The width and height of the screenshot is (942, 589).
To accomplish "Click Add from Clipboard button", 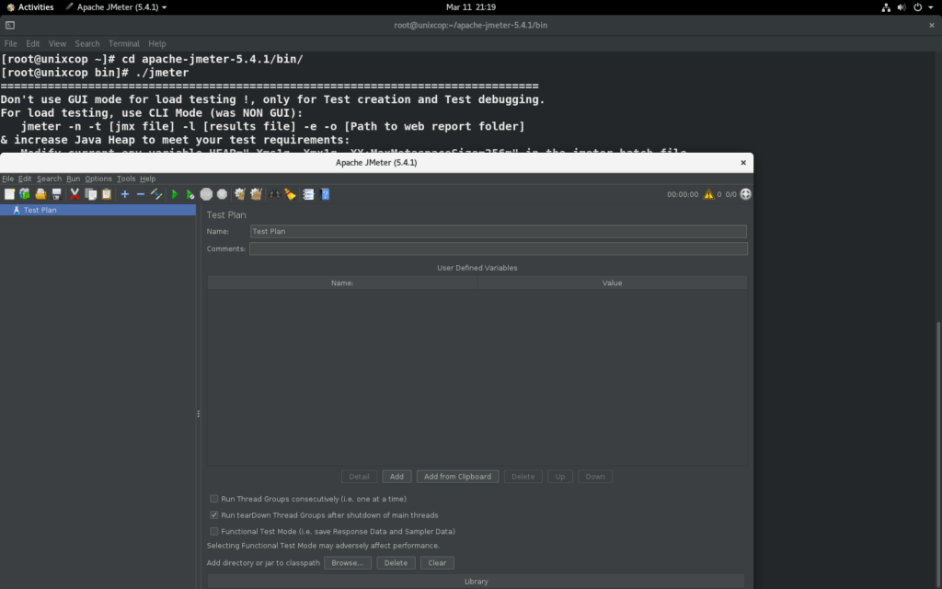I will pyautogui.click(x=457, y=477).
